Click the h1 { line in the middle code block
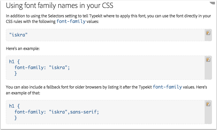The width and height of the screenshot is (217, 130). (x=14, y=62)
